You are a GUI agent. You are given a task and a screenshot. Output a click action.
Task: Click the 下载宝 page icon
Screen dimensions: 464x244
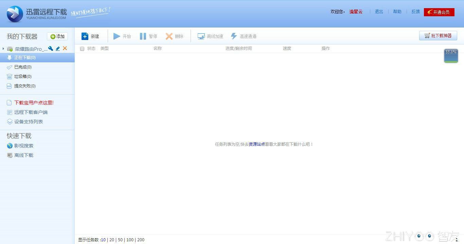(10, 103)
